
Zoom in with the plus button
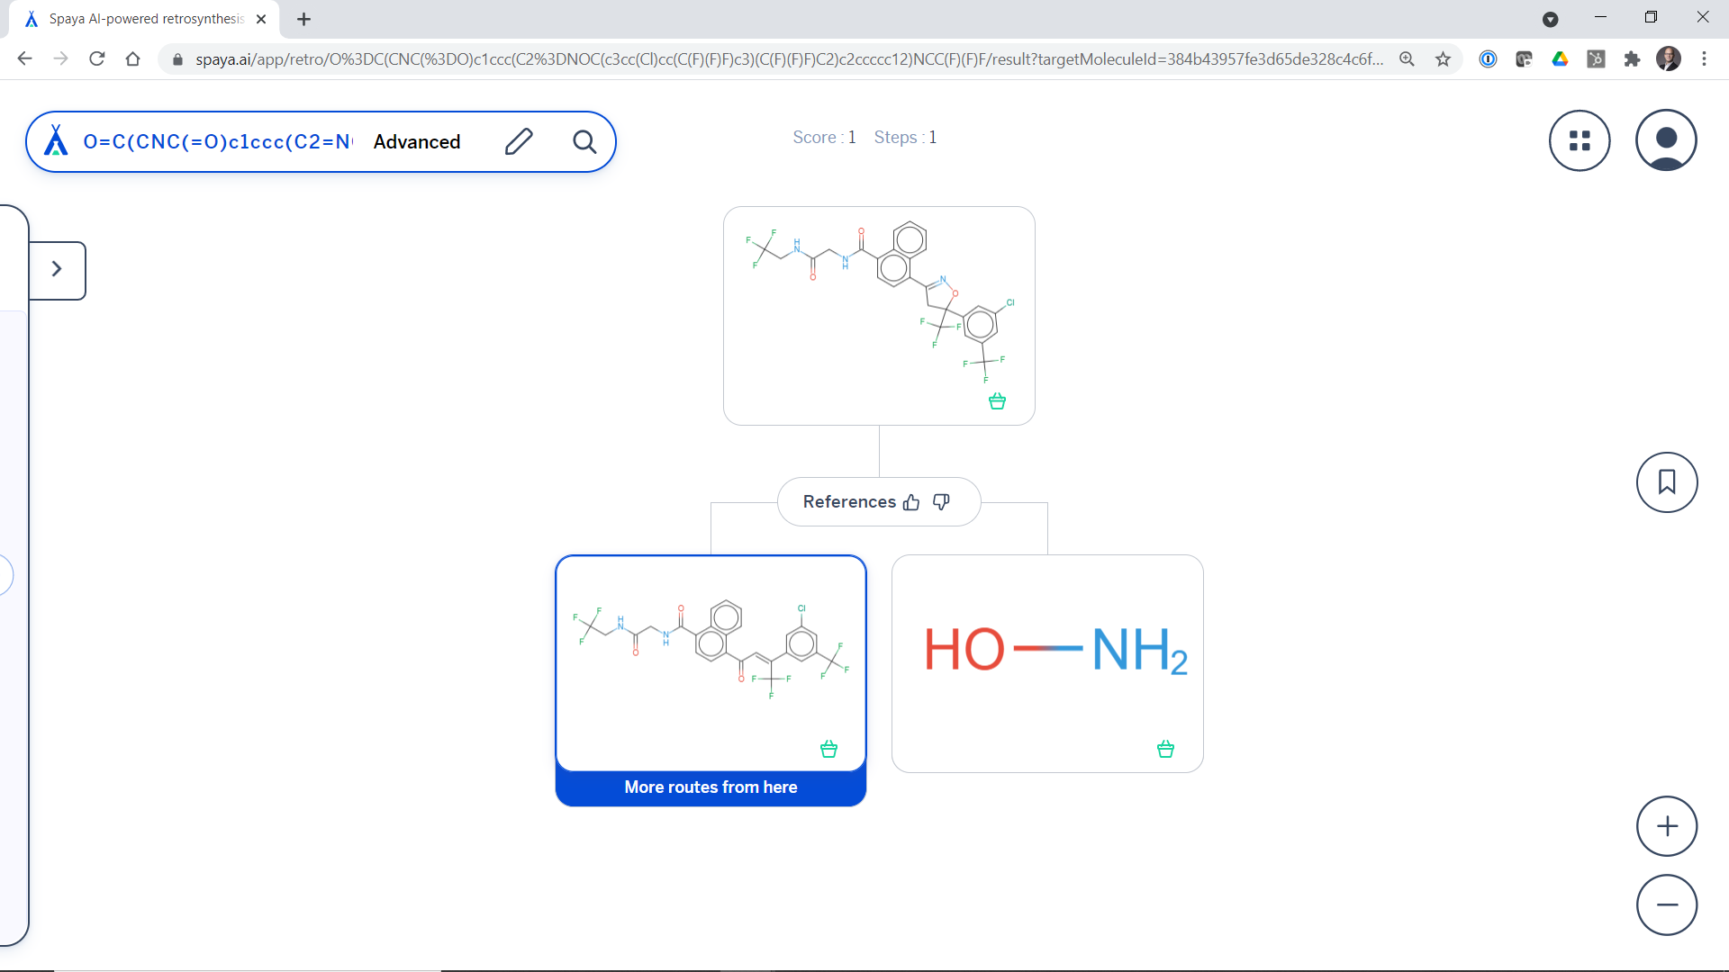[1667, 826]
